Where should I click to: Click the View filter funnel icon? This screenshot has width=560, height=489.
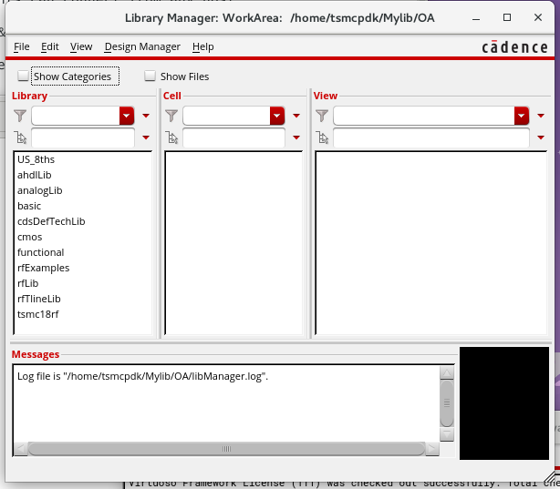(322, 116)
